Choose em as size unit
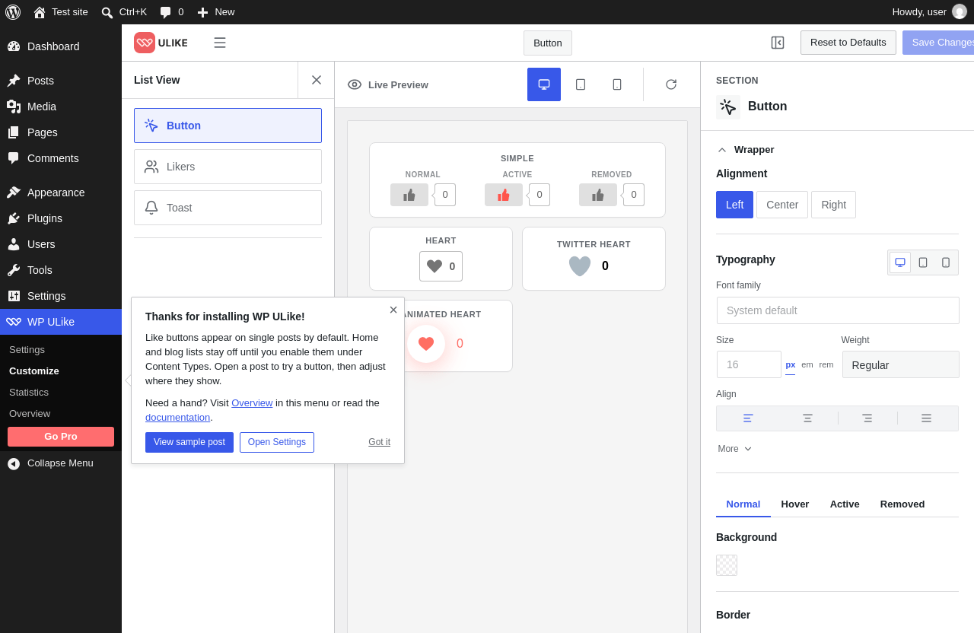 pyautogui.click(x=807, y=364)
